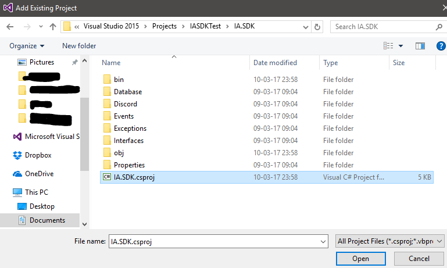Click the Properties folder name text
This screenshot has width=447, height=268.
(129, 165)
